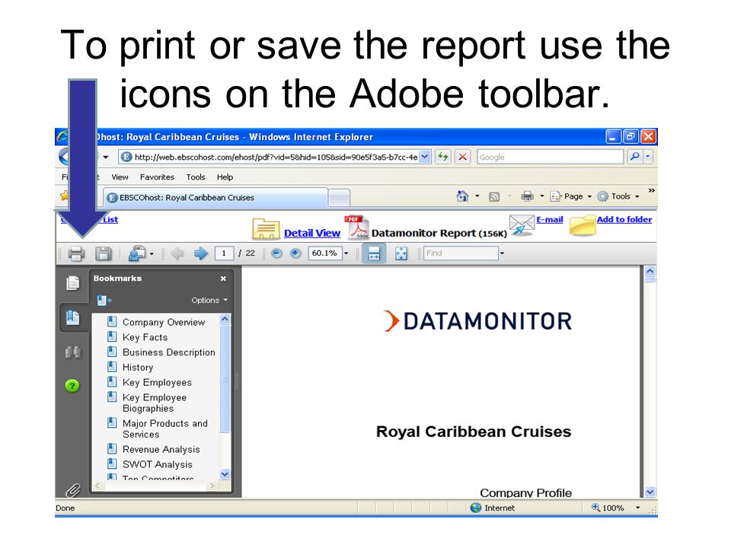Open the Bookmarks Options menu

(x=209, y=300)
